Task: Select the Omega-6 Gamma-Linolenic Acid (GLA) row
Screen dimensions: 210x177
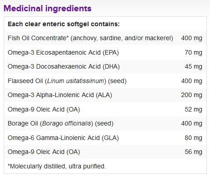Action: point(105,138)
